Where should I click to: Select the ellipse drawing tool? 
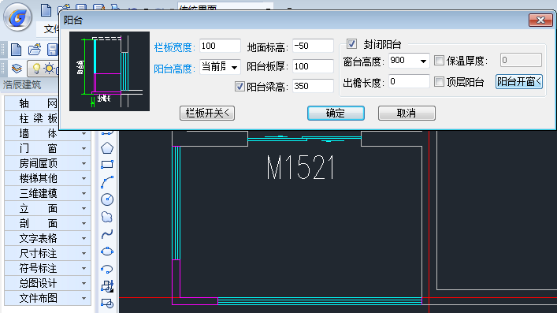(x=107, y=252)
